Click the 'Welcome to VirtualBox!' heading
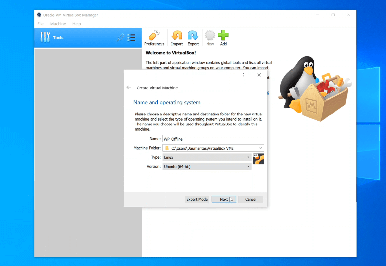 coord(170,53)
